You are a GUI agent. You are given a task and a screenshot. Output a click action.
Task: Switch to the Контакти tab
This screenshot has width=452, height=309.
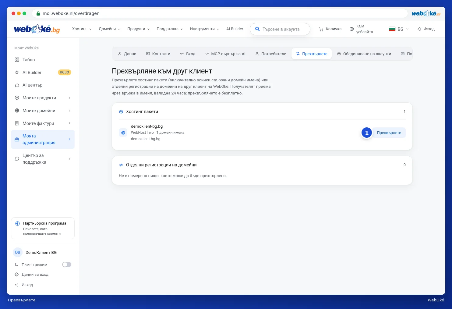click(158, 54)
